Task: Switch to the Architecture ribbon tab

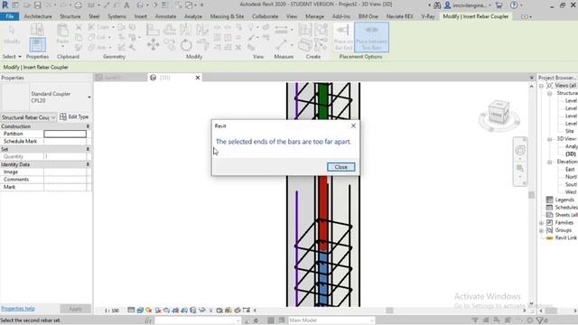Action: (38, 16)
